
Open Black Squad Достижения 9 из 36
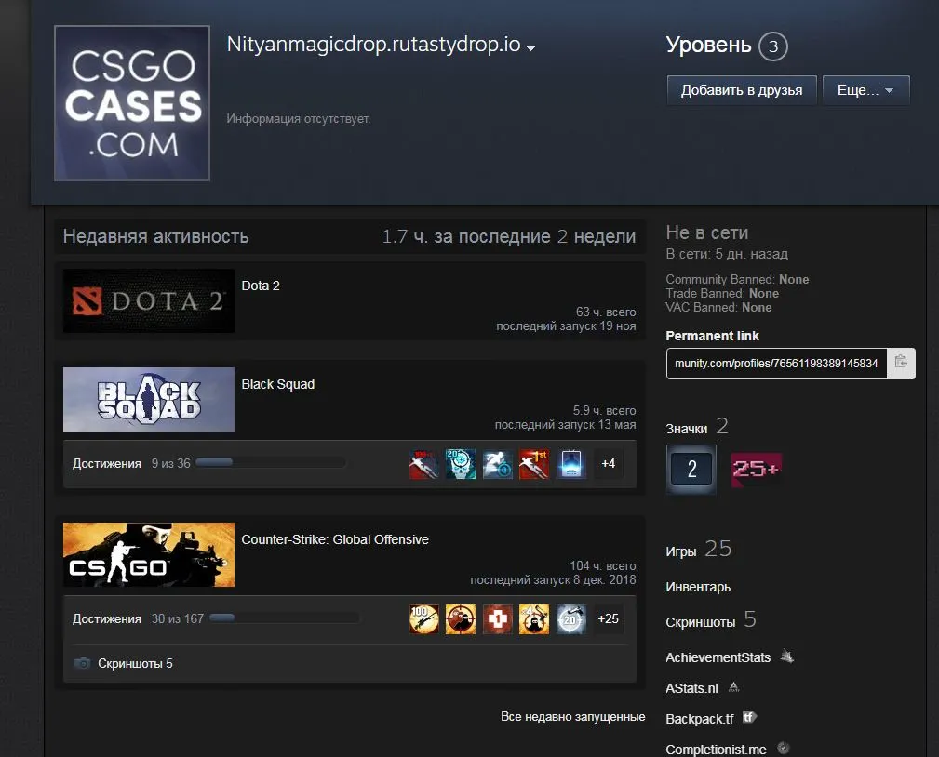(131, 463)
